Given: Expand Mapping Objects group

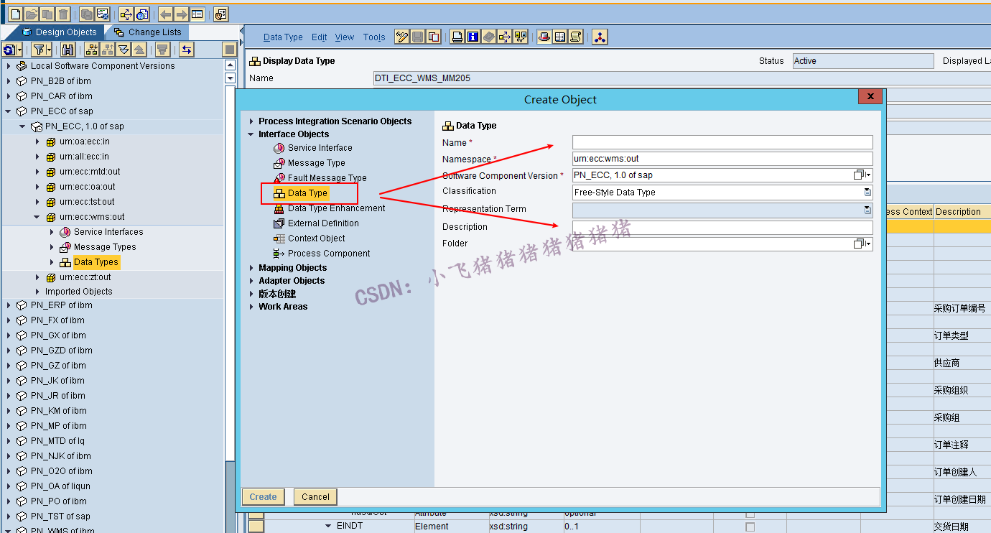Looking at the screenshot, I should (251, 268).
